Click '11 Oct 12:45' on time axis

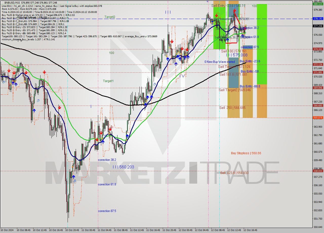pyautogui.click(x=137, y=230)
